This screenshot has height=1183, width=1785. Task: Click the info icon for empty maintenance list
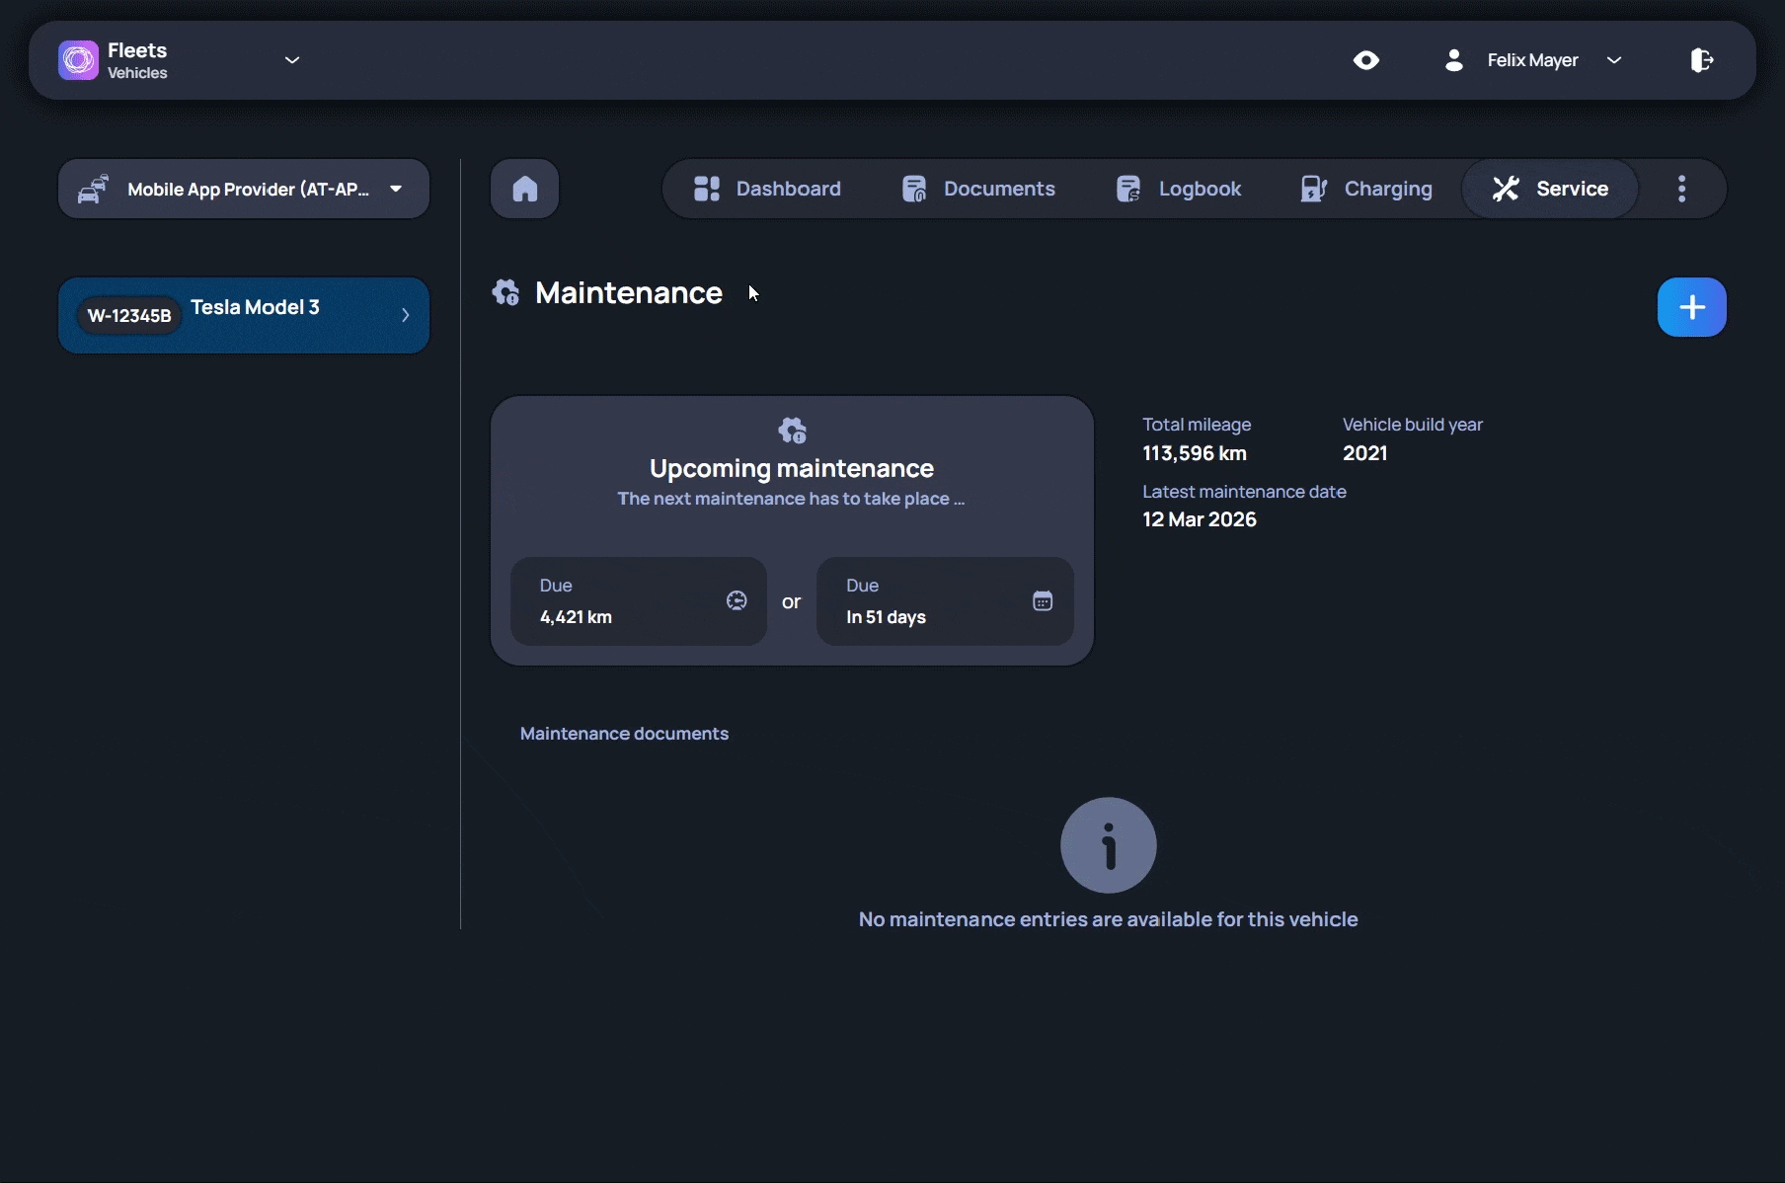1109,845
